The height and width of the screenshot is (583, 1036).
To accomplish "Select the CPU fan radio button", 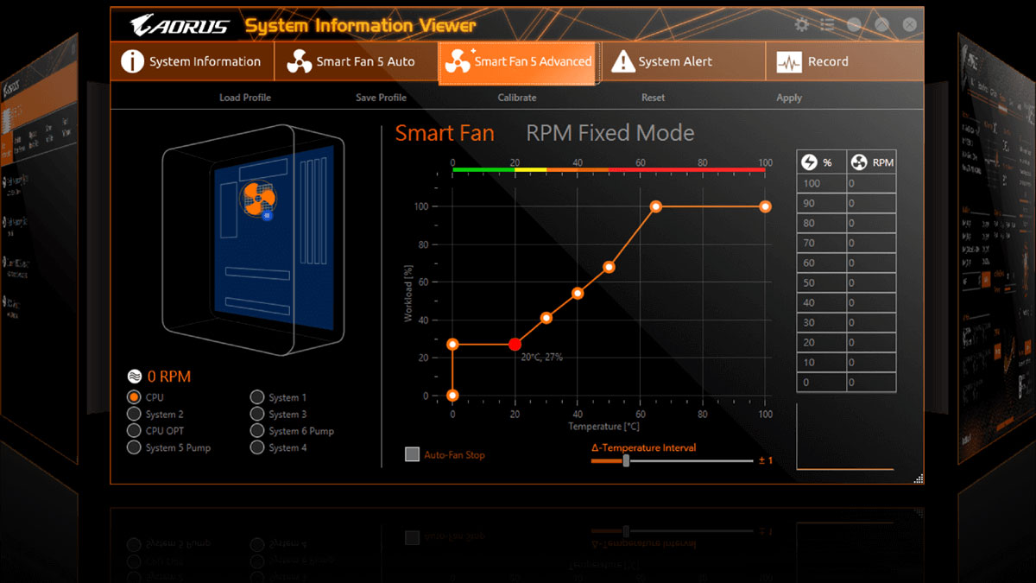I will (x=134, y=397).
